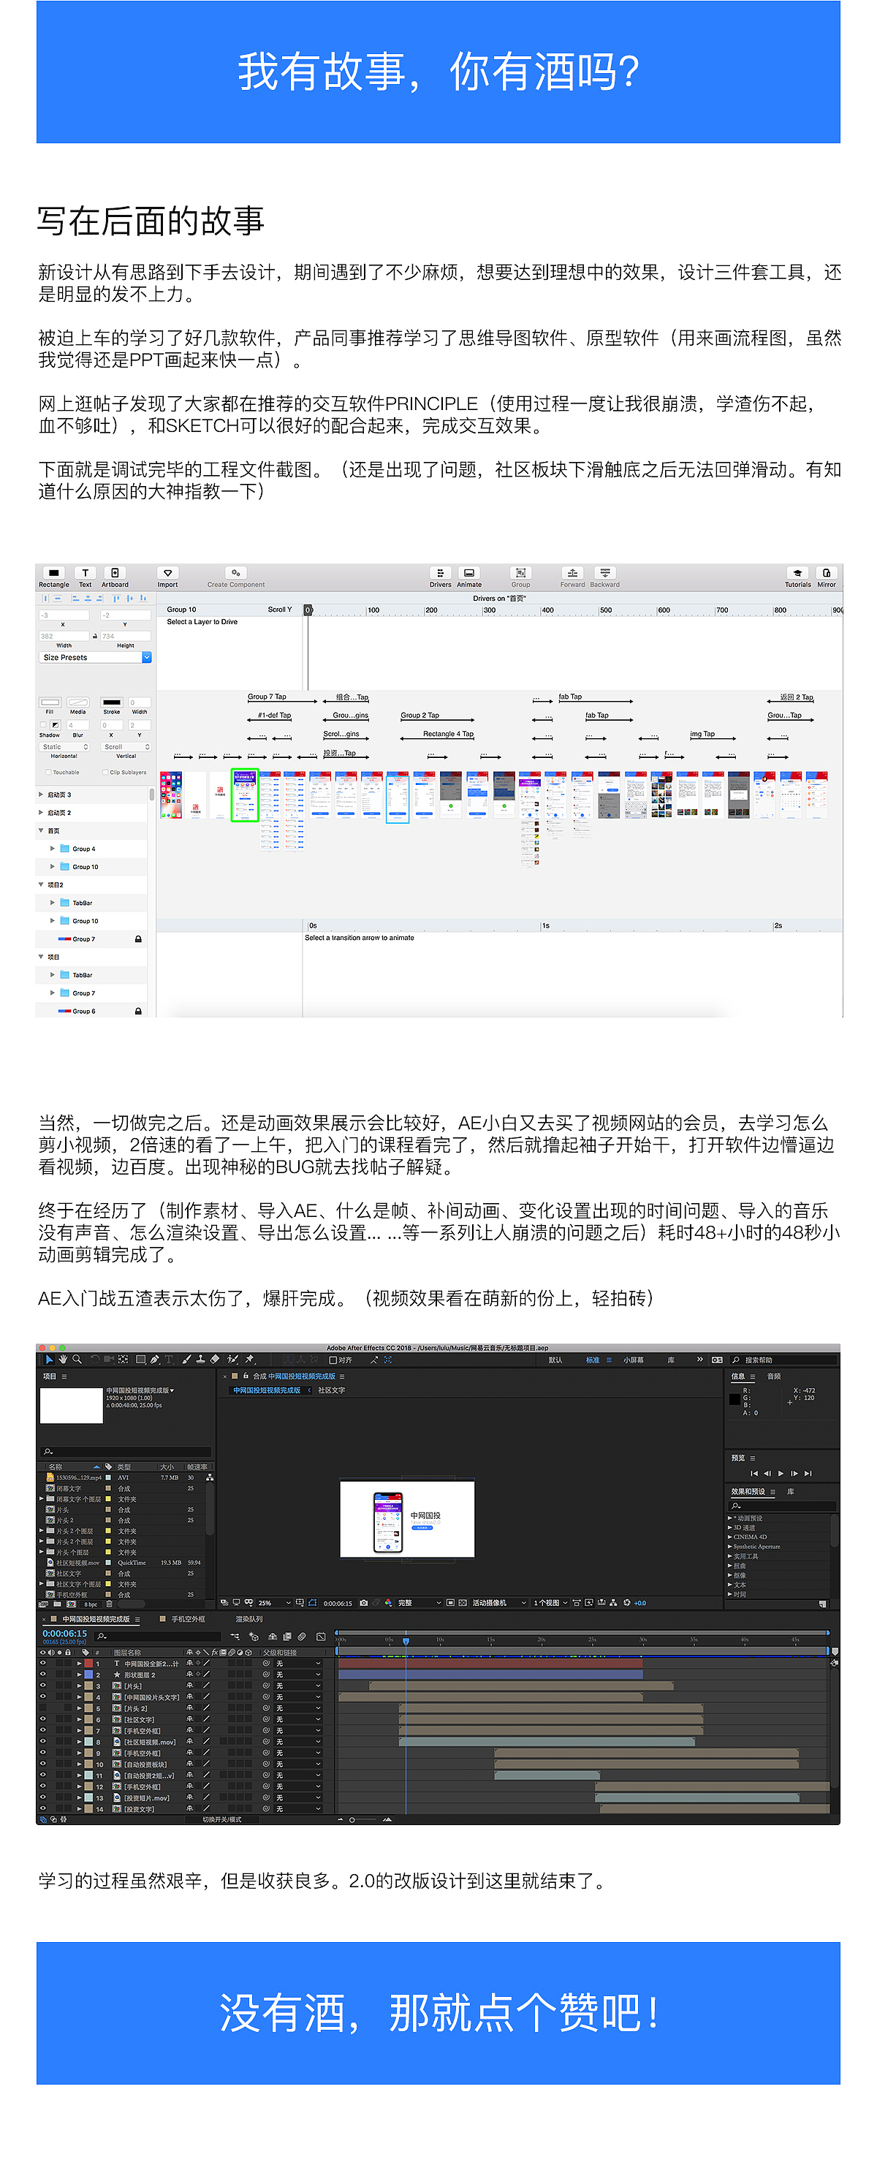This screenshot has width=877, height=2184.
Task: Switch to the 标准 workspace
Action: coord(592,1360)
